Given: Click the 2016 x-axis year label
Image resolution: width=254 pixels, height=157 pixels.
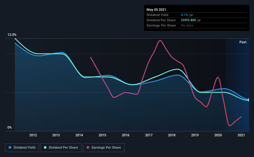Looking at the screenshot, I should point(126,135).
